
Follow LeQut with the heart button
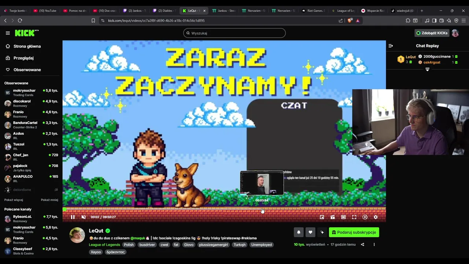(x=310, y=232)
